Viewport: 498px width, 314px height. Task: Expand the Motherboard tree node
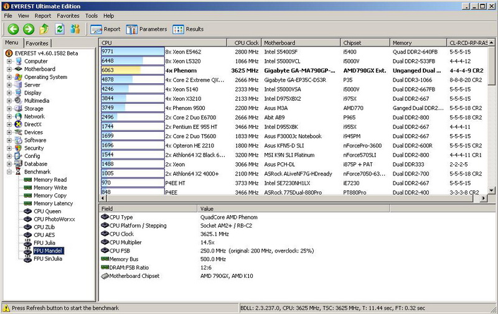(9, 69)
